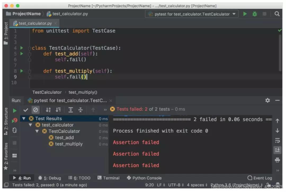Select test_calculator.py breadcrumb in navigation bar
Viewport: 286px width, 192px height.
point(67,14)
